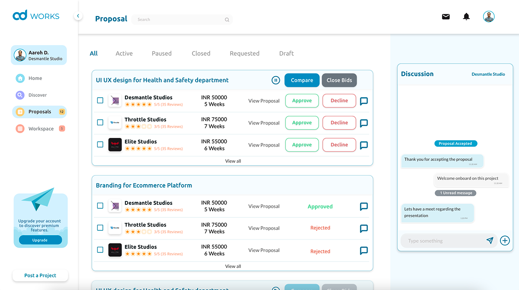Expand View all under UI UX design project
The width and height of the screenshot is (519, 290).
[233, 161]
